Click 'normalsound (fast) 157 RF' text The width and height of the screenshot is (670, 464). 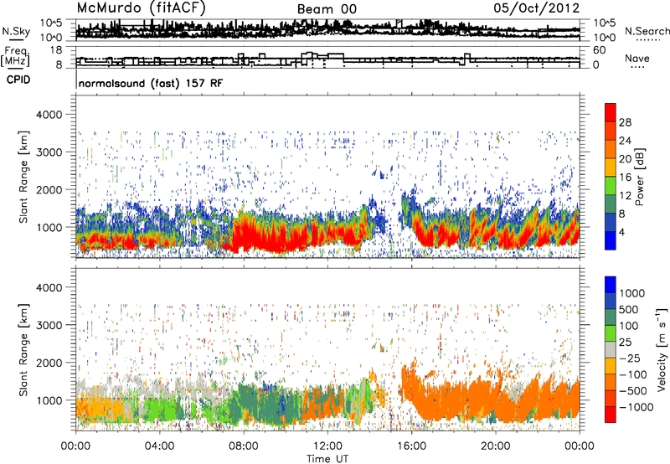(151, 83)
